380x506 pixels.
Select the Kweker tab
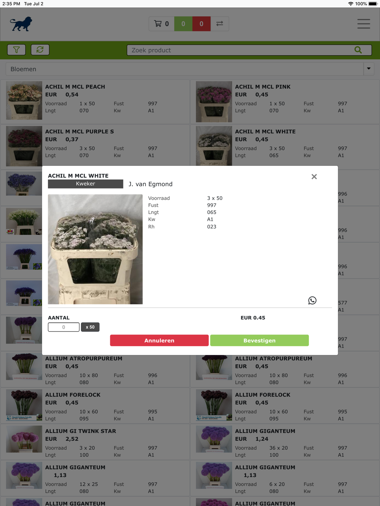[85, 184]
